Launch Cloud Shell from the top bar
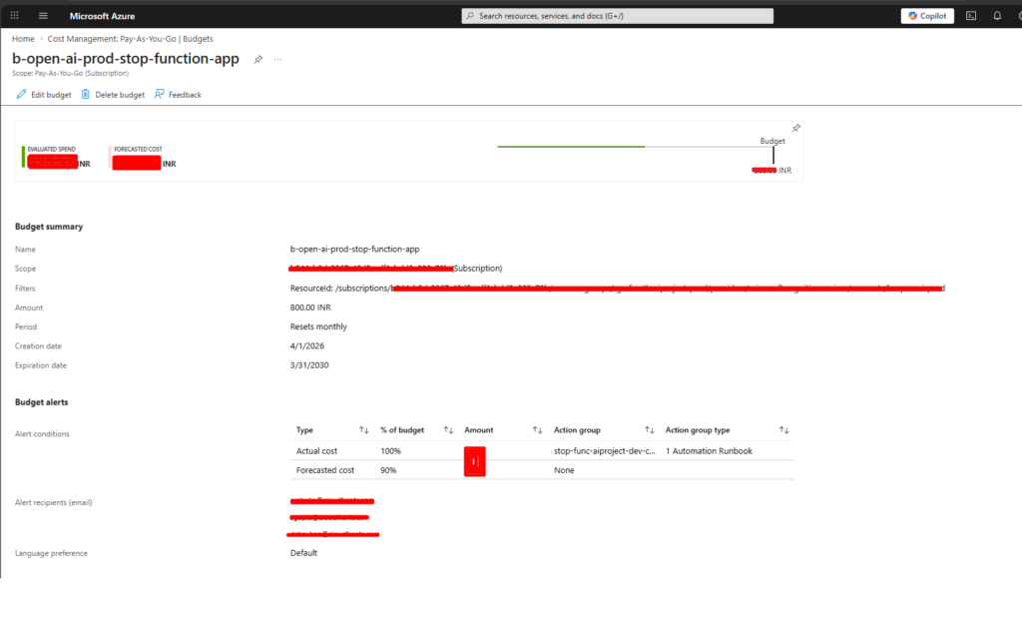The width and height of the screenshot is (1022, 618). [x=971, y=16]
